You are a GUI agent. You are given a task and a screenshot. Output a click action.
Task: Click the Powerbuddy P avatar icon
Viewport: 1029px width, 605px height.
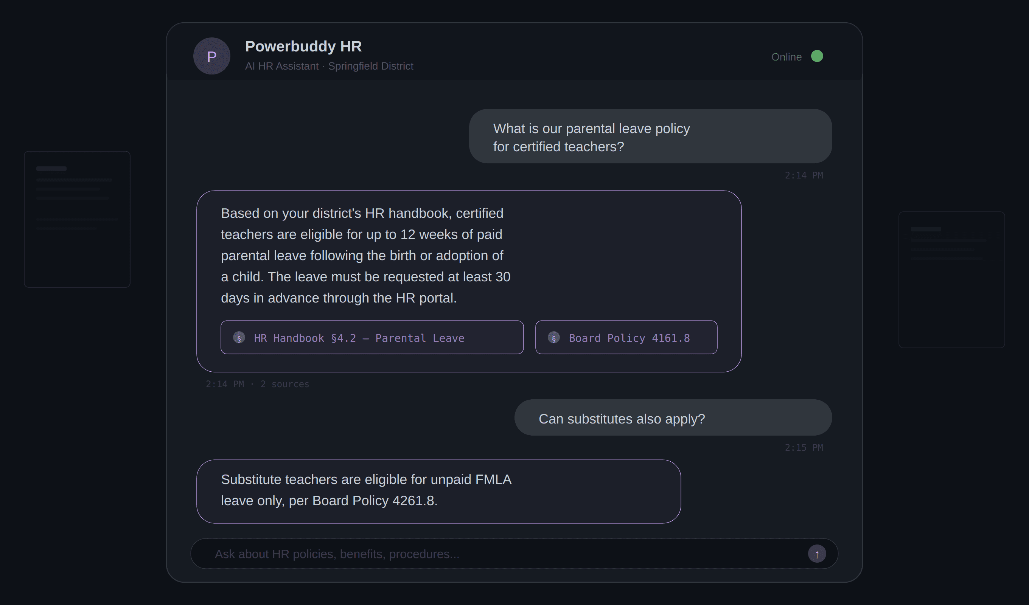pyautogui.click(x=211, y=56)
